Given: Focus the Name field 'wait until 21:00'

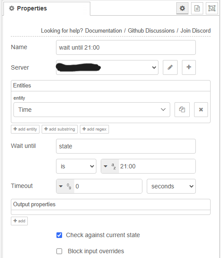Looking at the screenshot, I should [126, 47].
